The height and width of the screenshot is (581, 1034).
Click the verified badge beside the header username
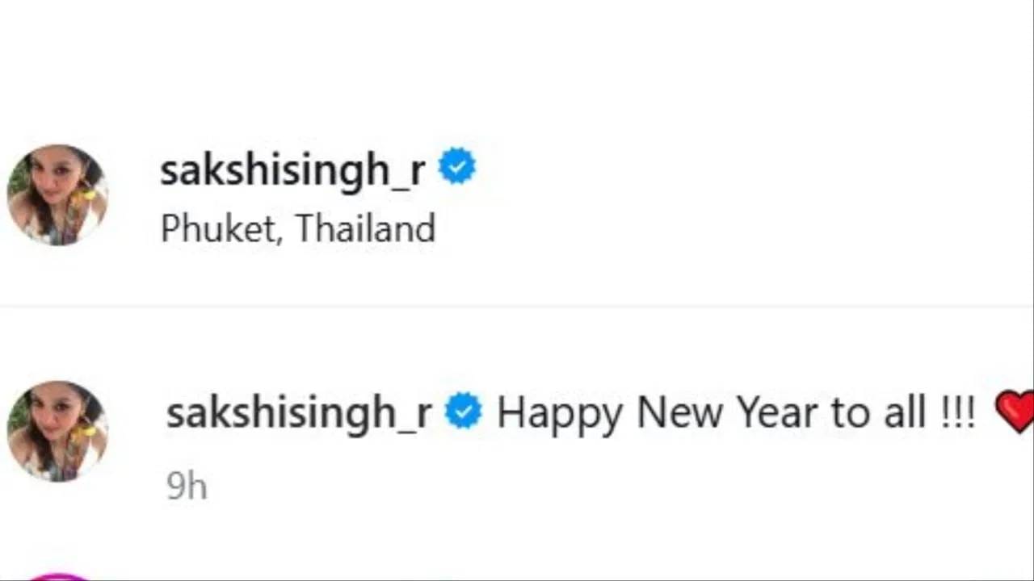pyautogui.click(x=457, y=168)
